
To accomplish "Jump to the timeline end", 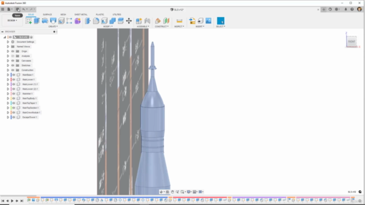I will pos(22,200).
